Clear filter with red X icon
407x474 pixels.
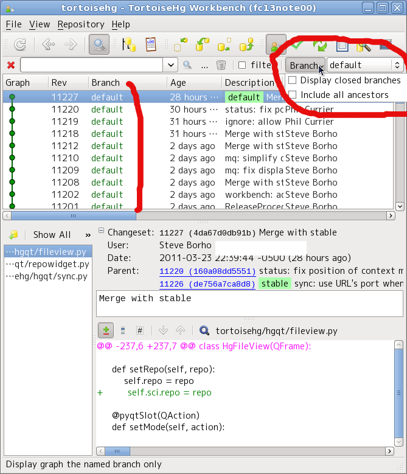(11, 65)
